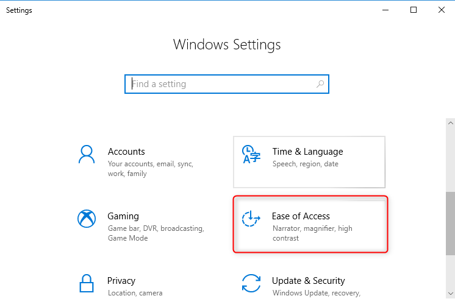Screen dimensions: 455x307
Task: Click the search magnifier icon
Action: (320, 84)
